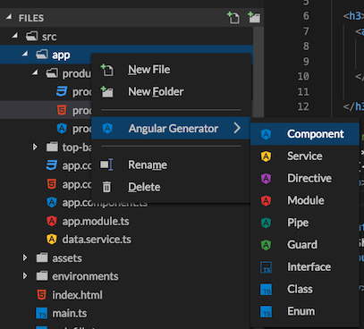This screenshot has width=364, height=329.
Task: Click editor line number 10
Action: coord(303,76)
